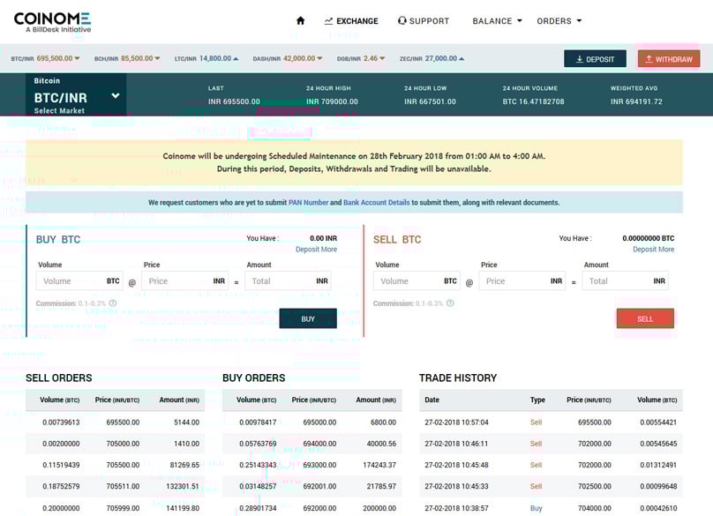The width and height of the screenshot is (713, 516).
Task: Focus the Sell Total amount field
Action: [626, 281]
